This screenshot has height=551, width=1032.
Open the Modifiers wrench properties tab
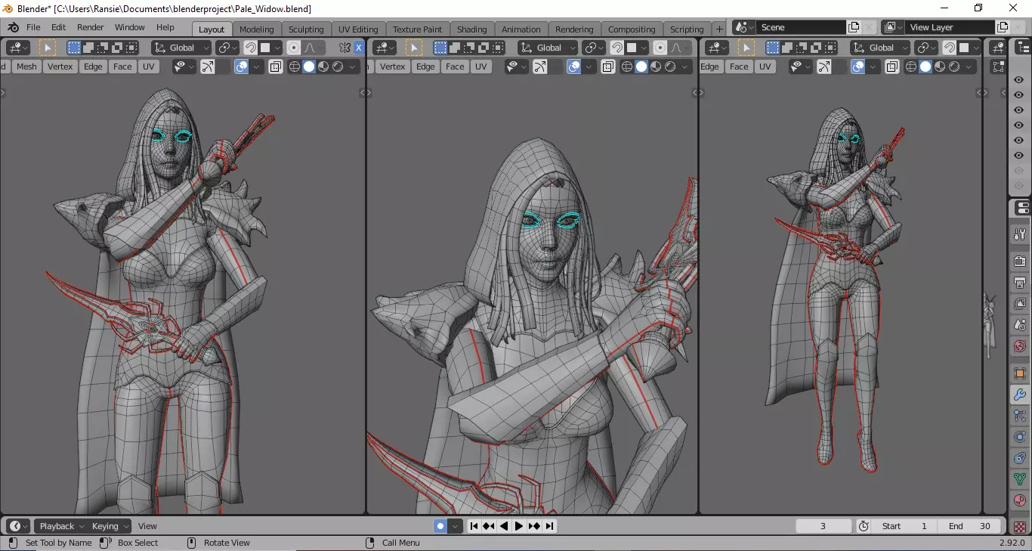1020,395
